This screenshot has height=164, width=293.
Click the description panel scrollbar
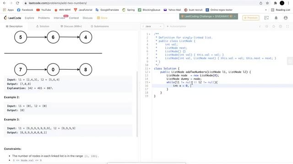pos(137,104)
